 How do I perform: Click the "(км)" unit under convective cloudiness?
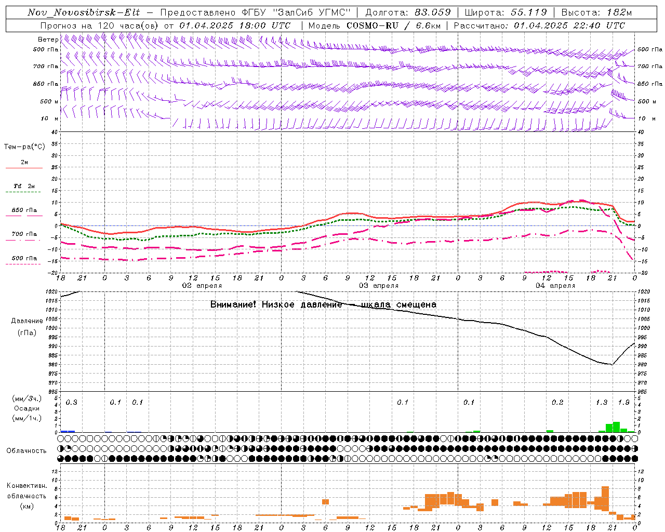(x=27, y=506)
